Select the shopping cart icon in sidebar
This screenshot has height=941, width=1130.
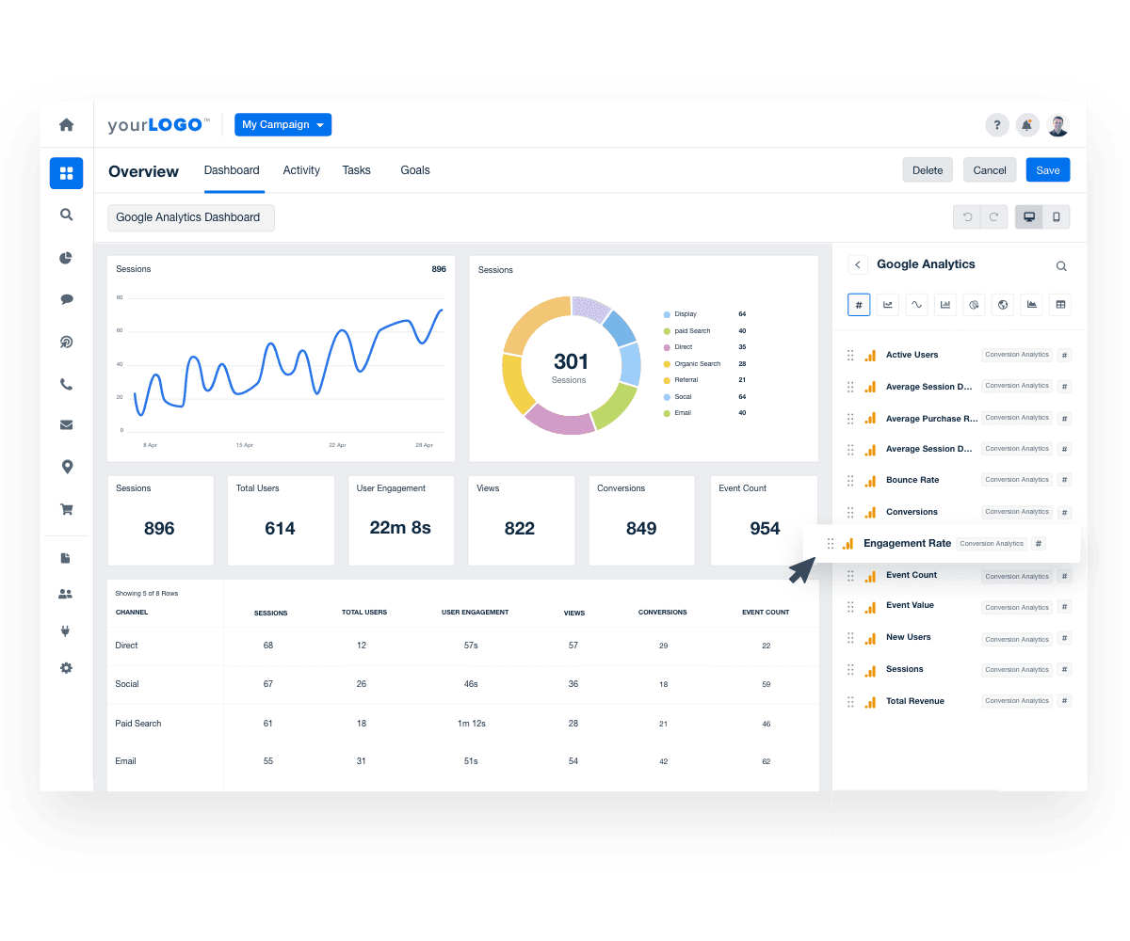tap(66, 509)
